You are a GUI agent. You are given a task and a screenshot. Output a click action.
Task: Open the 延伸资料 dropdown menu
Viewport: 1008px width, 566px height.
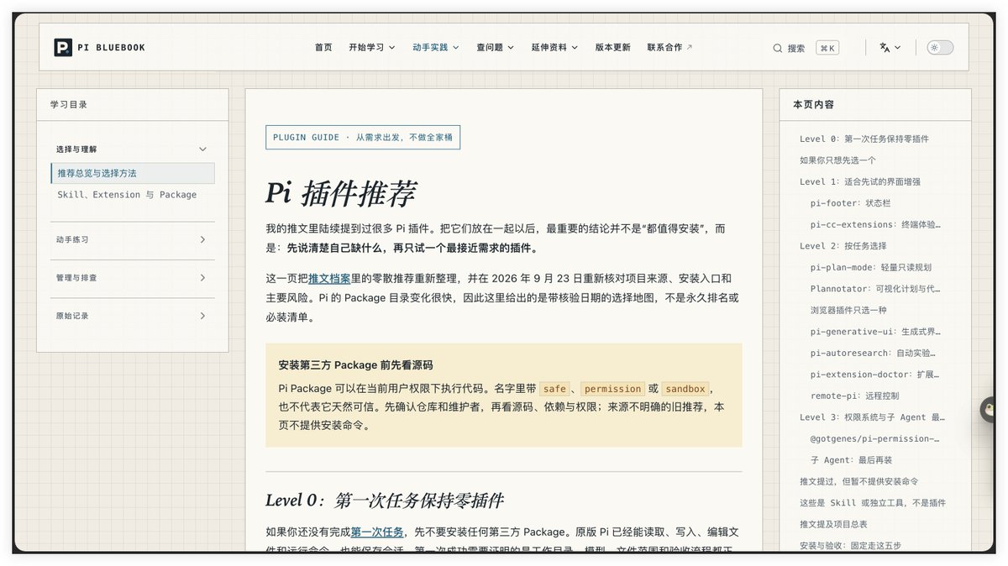pos(554,48)
